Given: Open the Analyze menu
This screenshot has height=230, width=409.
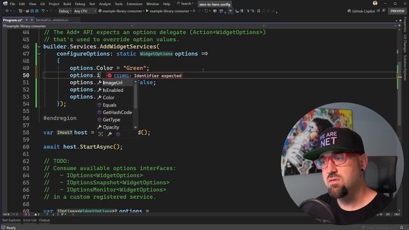Looking at the screenshot, I should 105,4.
